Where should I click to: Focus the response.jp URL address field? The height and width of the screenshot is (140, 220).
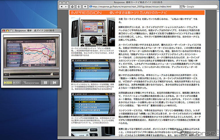click(134, 7)
